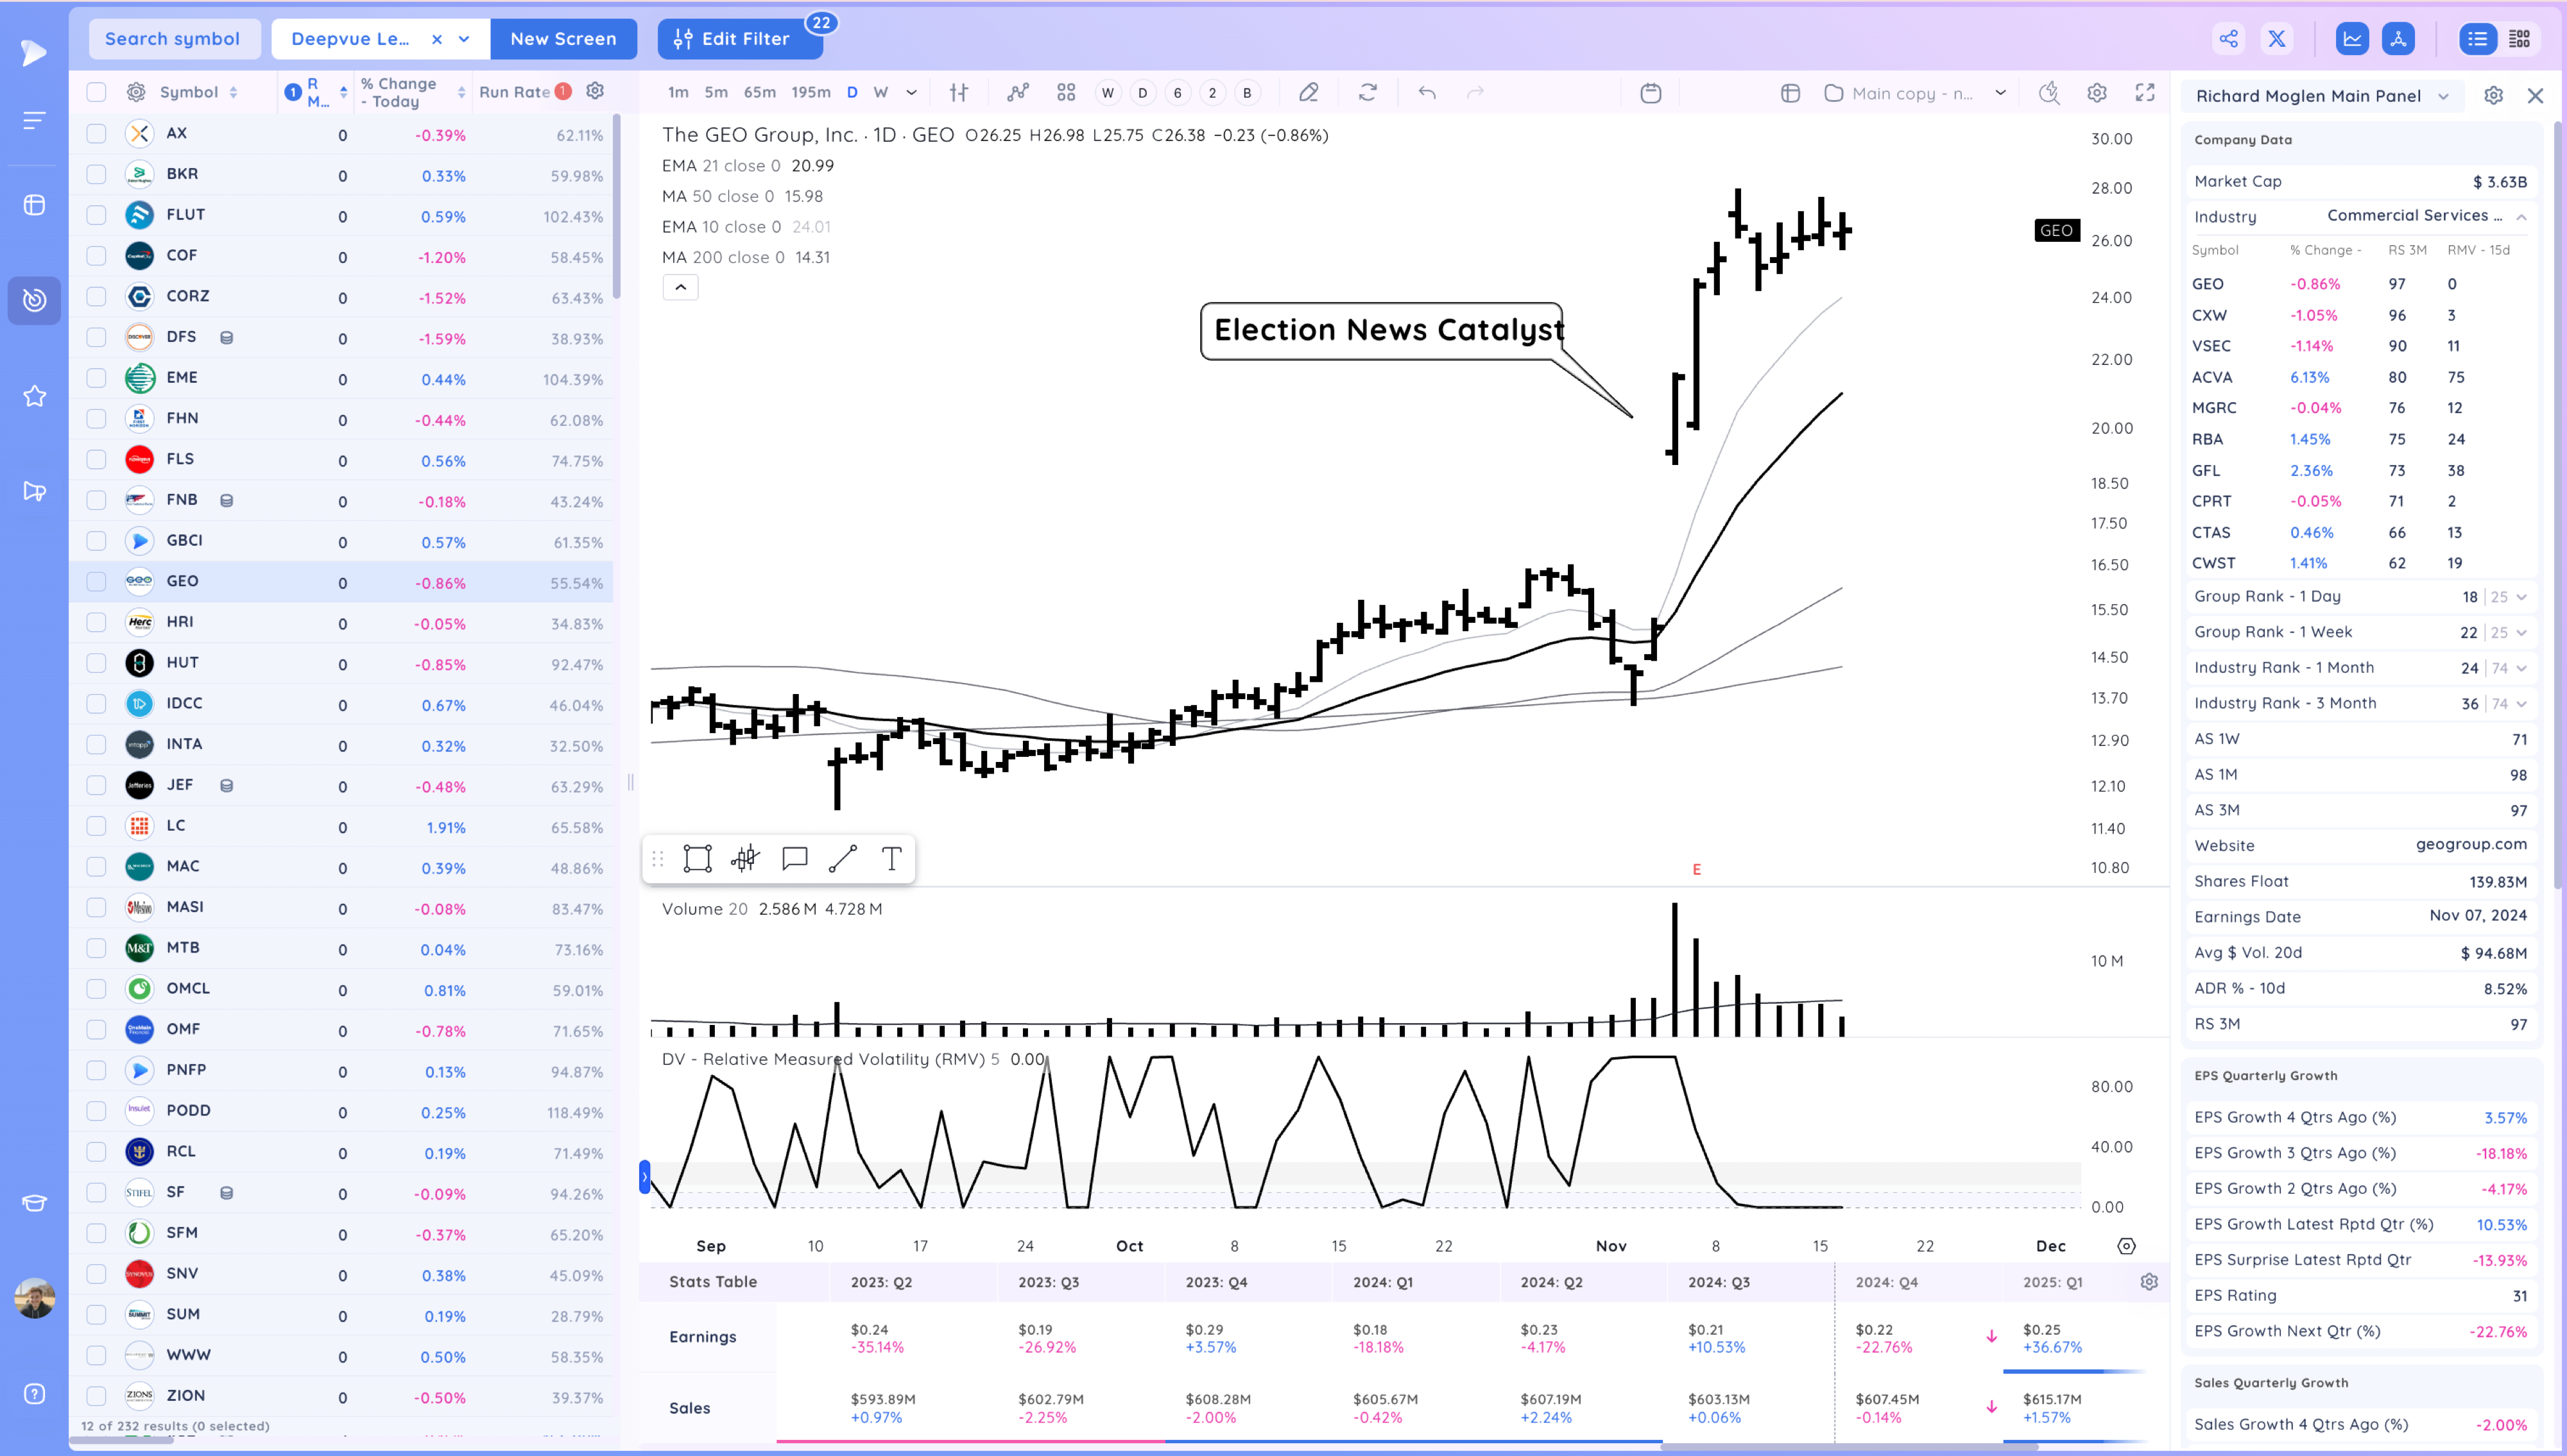The width and height of the screenshot is (2567, 1456).
Task: Close the Deepvue screen tab
Action: tap(437, 39)
